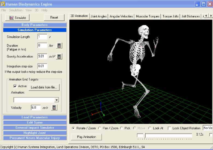The width and height of the screenshot is (213, 150).
Task: Click Integration step-size input field
Action: (42, 66)
